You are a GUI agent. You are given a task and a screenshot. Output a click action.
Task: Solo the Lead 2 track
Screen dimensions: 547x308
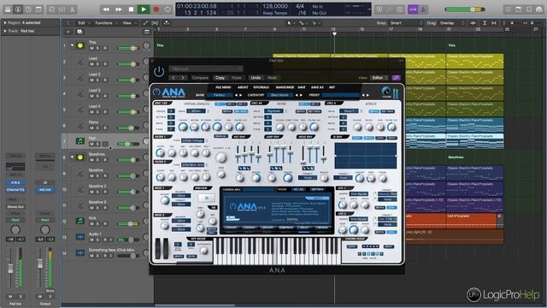point(97,80)
